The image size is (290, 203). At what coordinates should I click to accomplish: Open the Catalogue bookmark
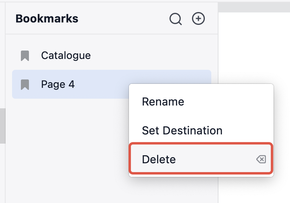coord(66,55)
